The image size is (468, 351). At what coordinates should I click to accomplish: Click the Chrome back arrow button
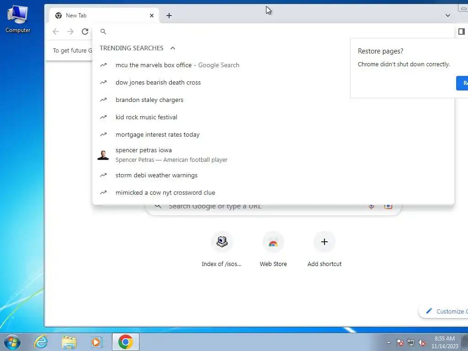tap(56, 32)
